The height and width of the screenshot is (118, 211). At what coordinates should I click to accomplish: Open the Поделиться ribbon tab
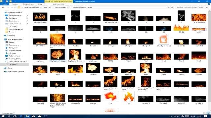pos(28,4)
